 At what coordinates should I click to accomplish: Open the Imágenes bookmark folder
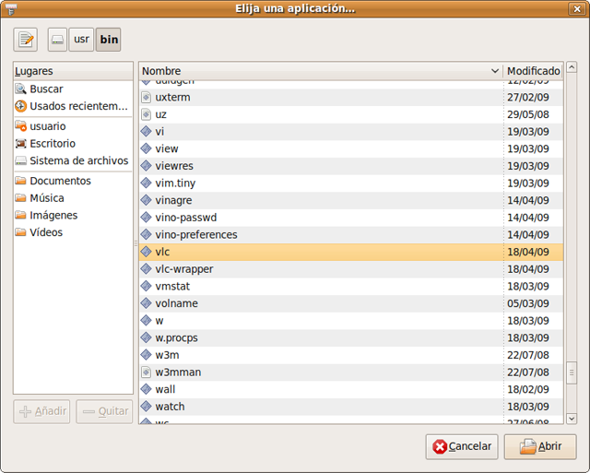[x=53, y=216]
